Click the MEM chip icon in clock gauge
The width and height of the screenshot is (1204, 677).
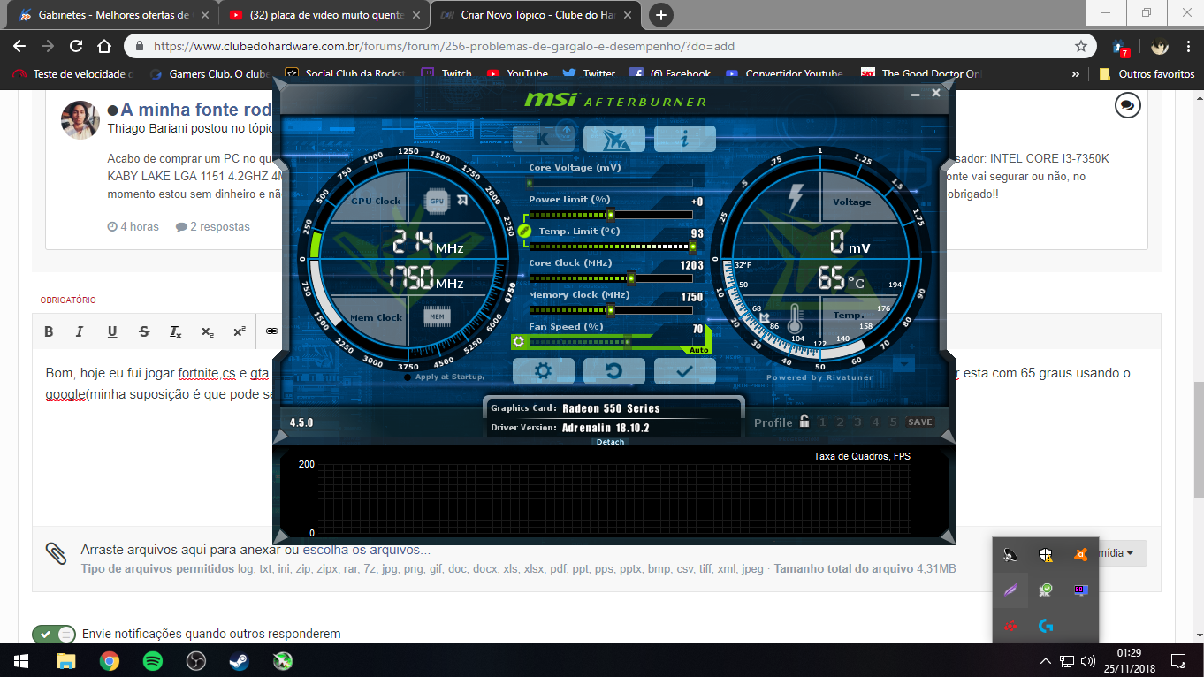tap(436, 316)
